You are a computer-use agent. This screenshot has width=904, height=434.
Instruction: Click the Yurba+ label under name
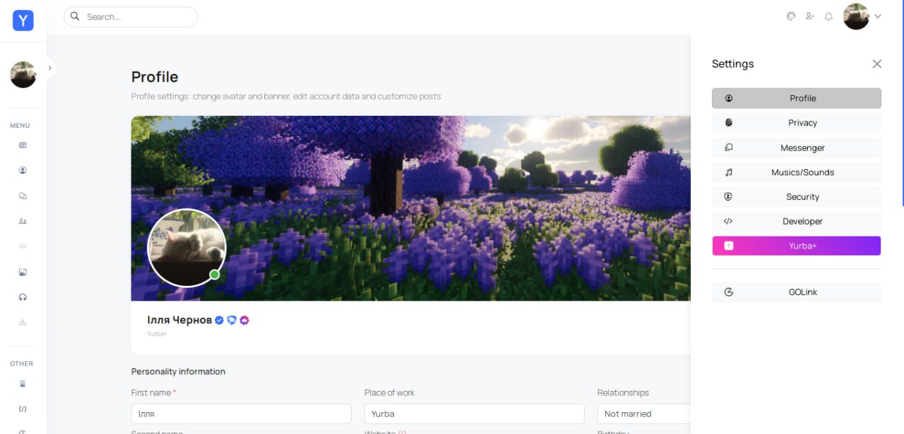point(157,334)
